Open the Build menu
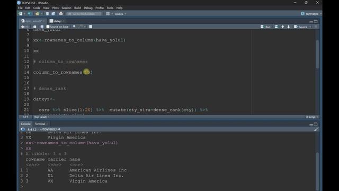Screen dimensions: 339x191 pyautogui.click(x=77, y=8)
